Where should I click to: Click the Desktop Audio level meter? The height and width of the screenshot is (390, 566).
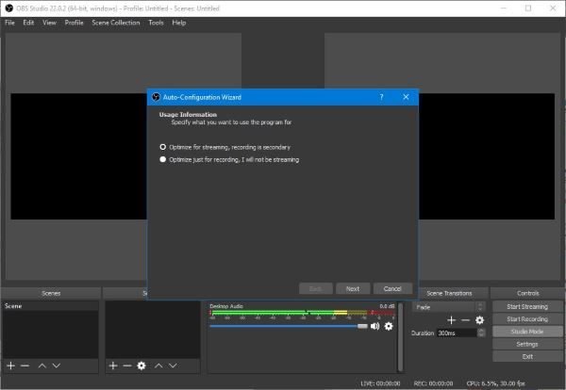(x=302, y=313)
